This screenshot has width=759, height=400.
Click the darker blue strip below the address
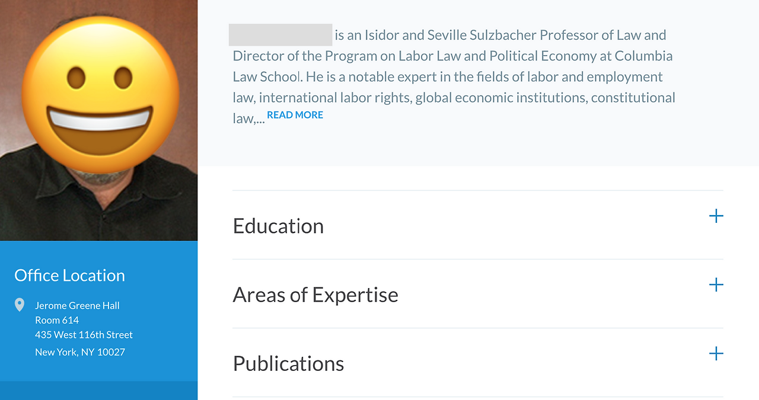98,390
